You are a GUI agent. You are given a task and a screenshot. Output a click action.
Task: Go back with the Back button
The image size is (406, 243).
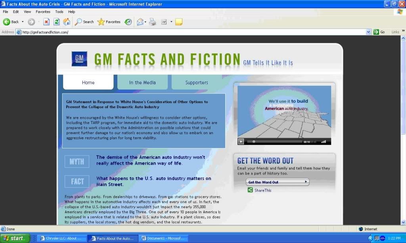tap(11, 22)
